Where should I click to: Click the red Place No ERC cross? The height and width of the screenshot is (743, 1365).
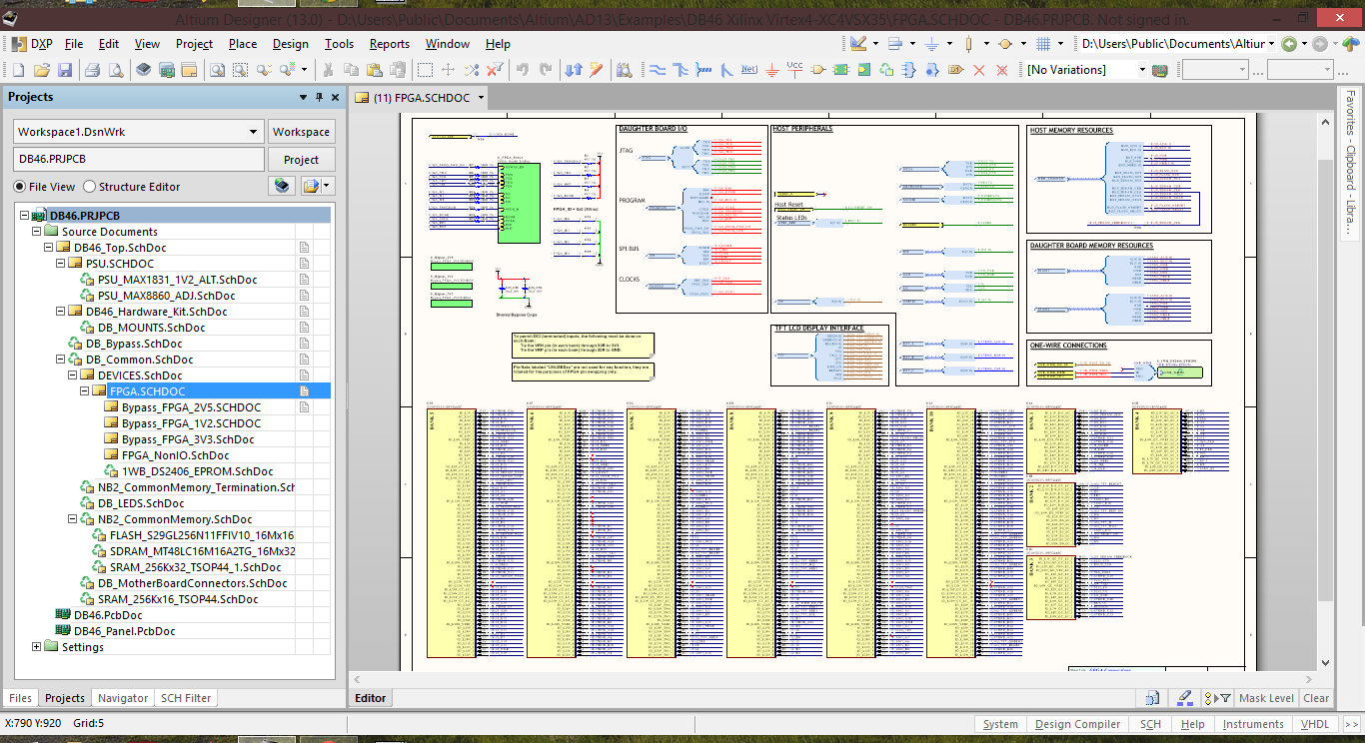point(978,70)
